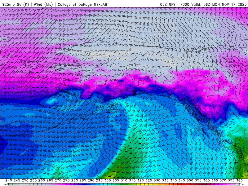Select the 380 value on the color scale

point(239,180)
